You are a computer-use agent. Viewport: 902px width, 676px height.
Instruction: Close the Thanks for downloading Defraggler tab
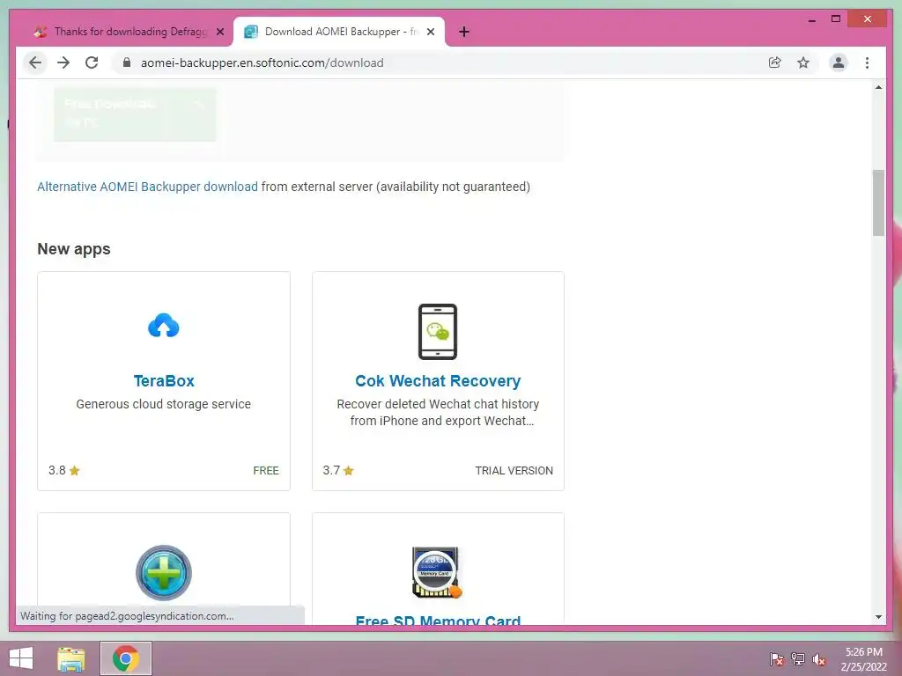[219, 32]
